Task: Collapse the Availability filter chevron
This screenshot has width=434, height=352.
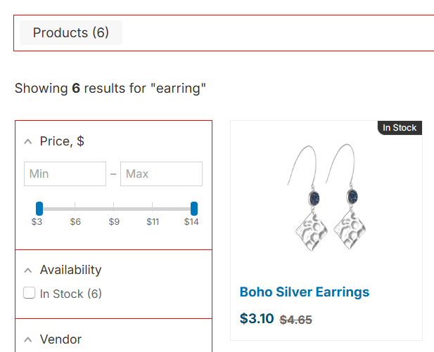Action: pyautogui.click(x=28, y=270)
